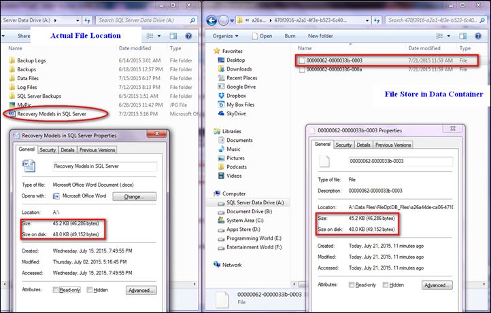Select Desktop under Favorites
This screenshot has width=491, height=313.
click(235, 60)
